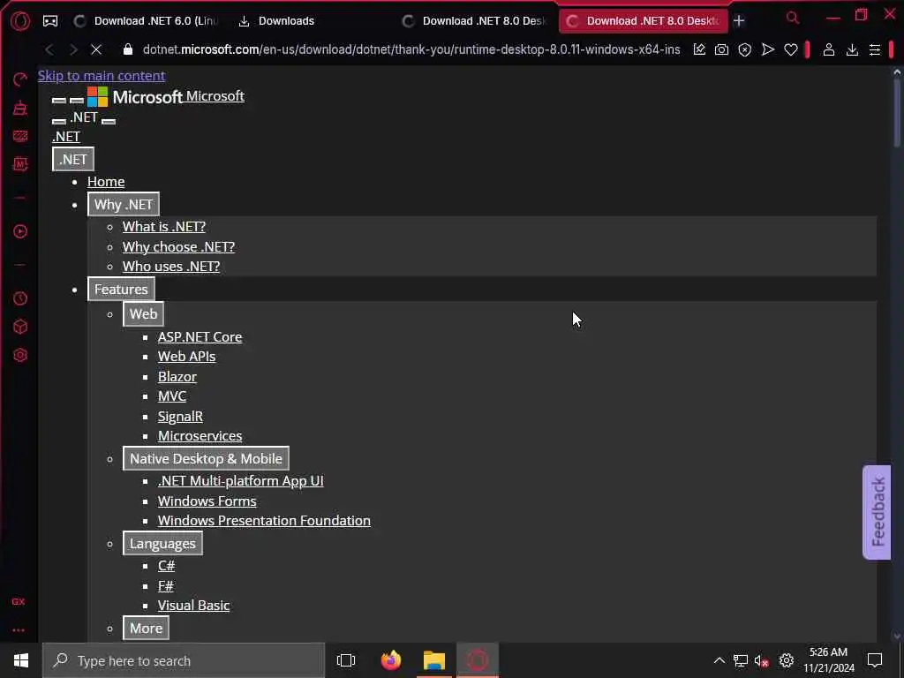This screenshot has width=904, height=678.
Task: Click the URL address field
Action: pos(411,49)
